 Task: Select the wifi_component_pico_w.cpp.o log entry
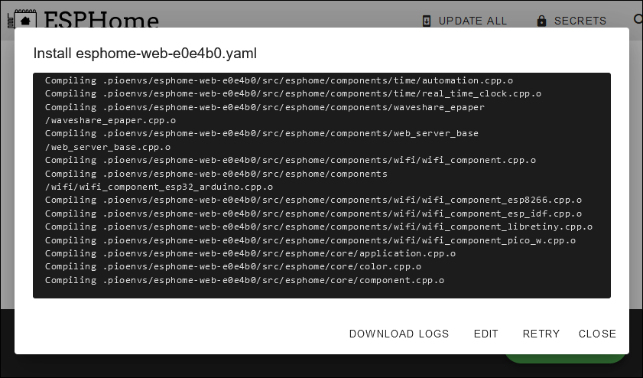tap(310, 240)
